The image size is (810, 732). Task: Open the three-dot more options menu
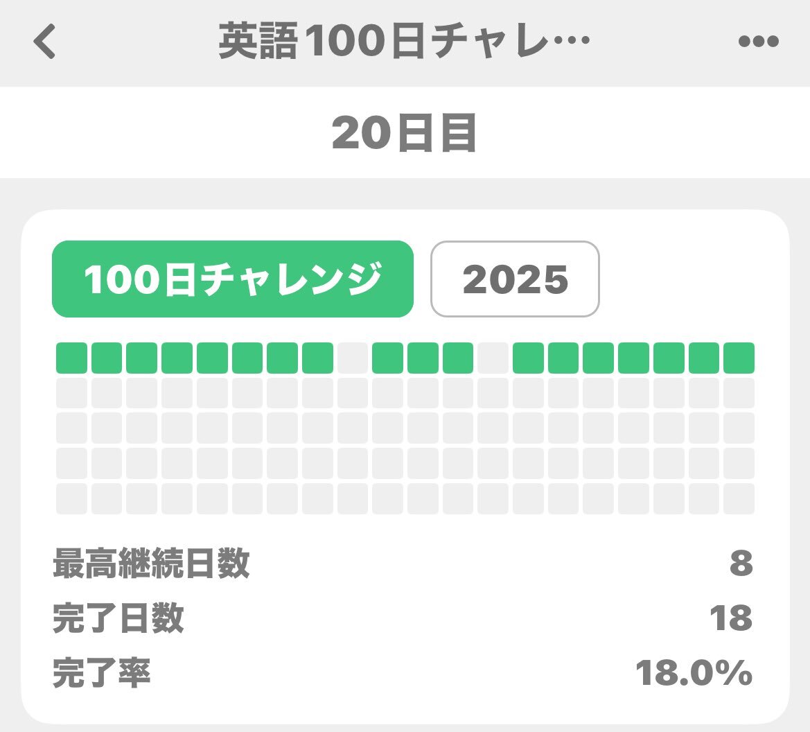point(758,41)
